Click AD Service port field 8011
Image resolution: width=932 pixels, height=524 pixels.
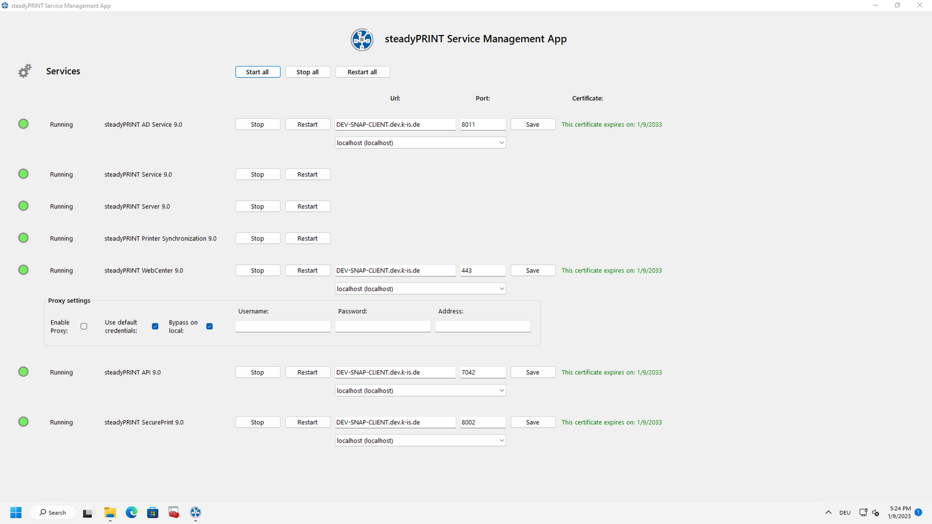pos(483,124)
